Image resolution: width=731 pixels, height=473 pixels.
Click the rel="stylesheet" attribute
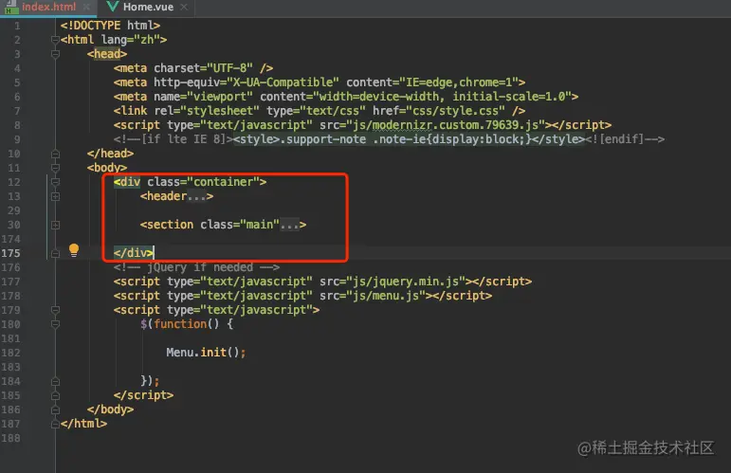click(207, 111)
